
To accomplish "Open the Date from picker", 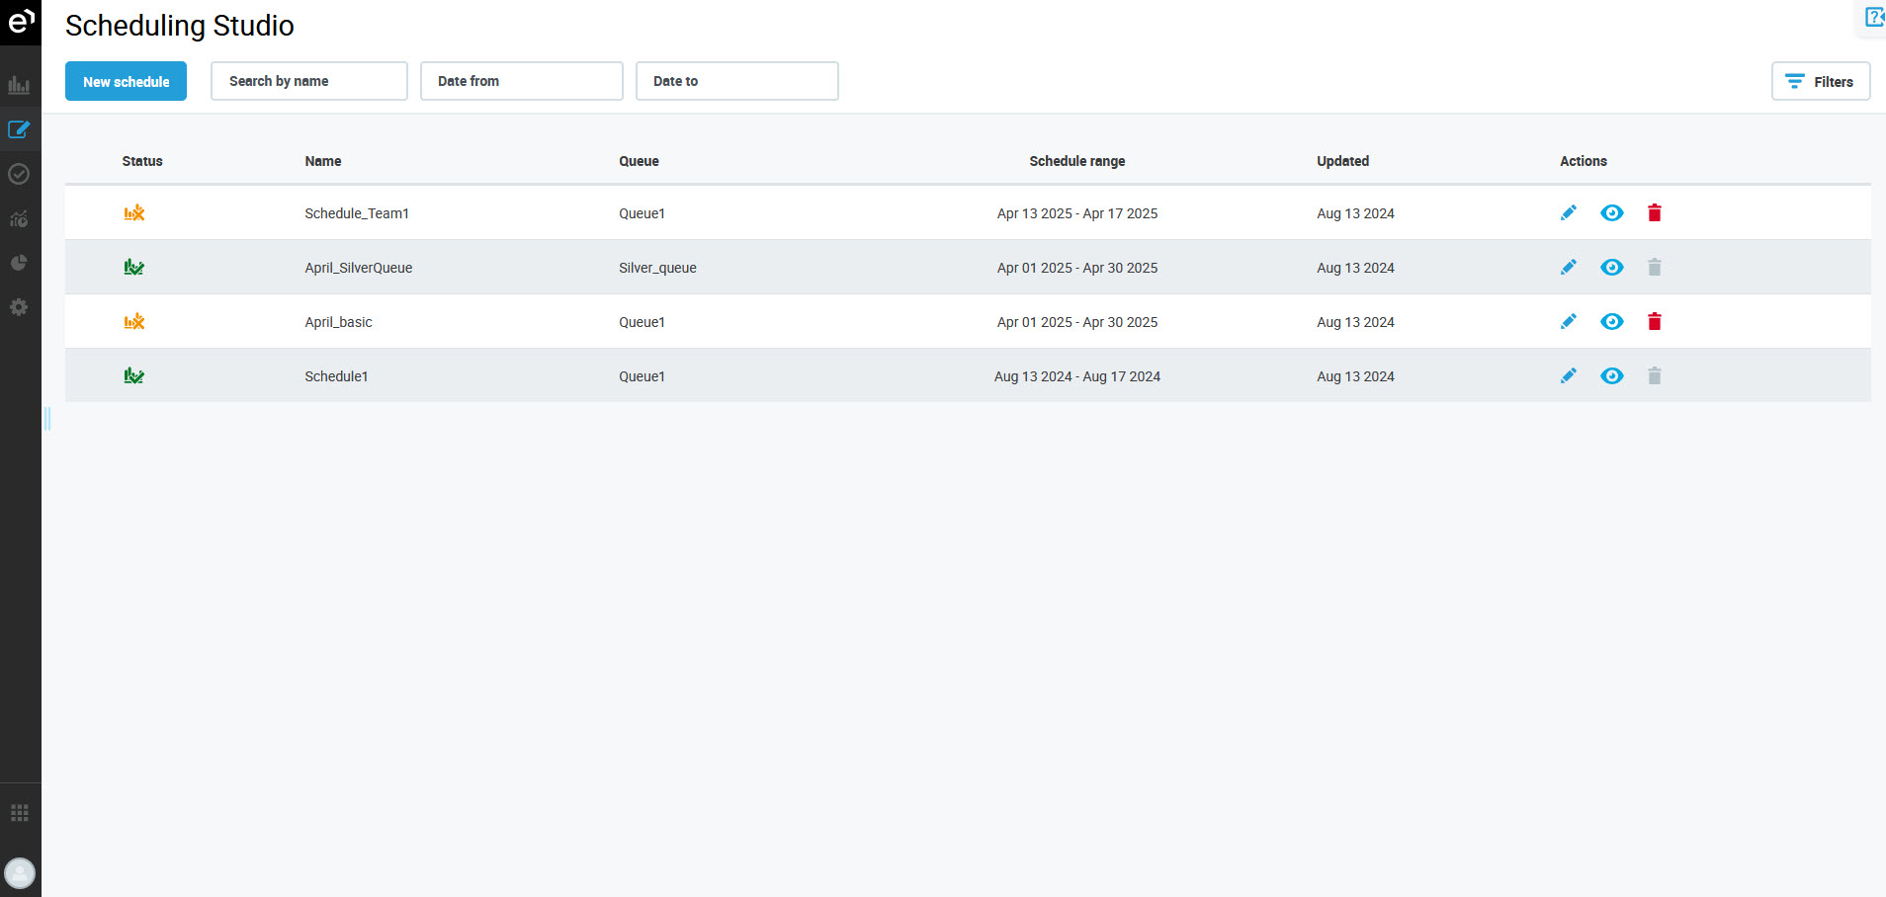I will pyautogui.click(x=521, y=81).
